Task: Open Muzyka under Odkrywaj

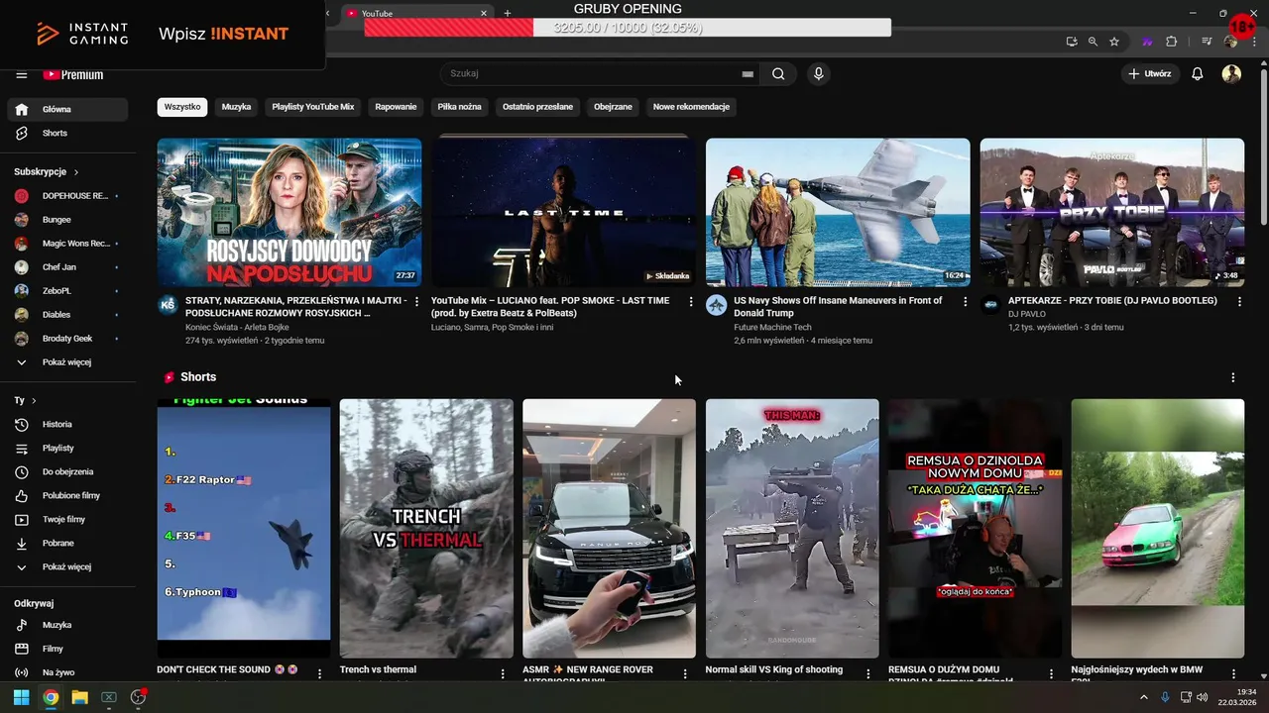Action: point(67,626)
